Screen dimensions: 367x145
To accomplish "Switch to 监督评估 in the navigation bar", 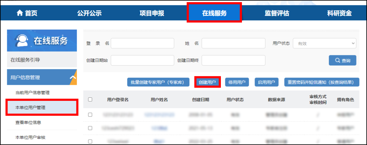I will (x=277, y=13).
